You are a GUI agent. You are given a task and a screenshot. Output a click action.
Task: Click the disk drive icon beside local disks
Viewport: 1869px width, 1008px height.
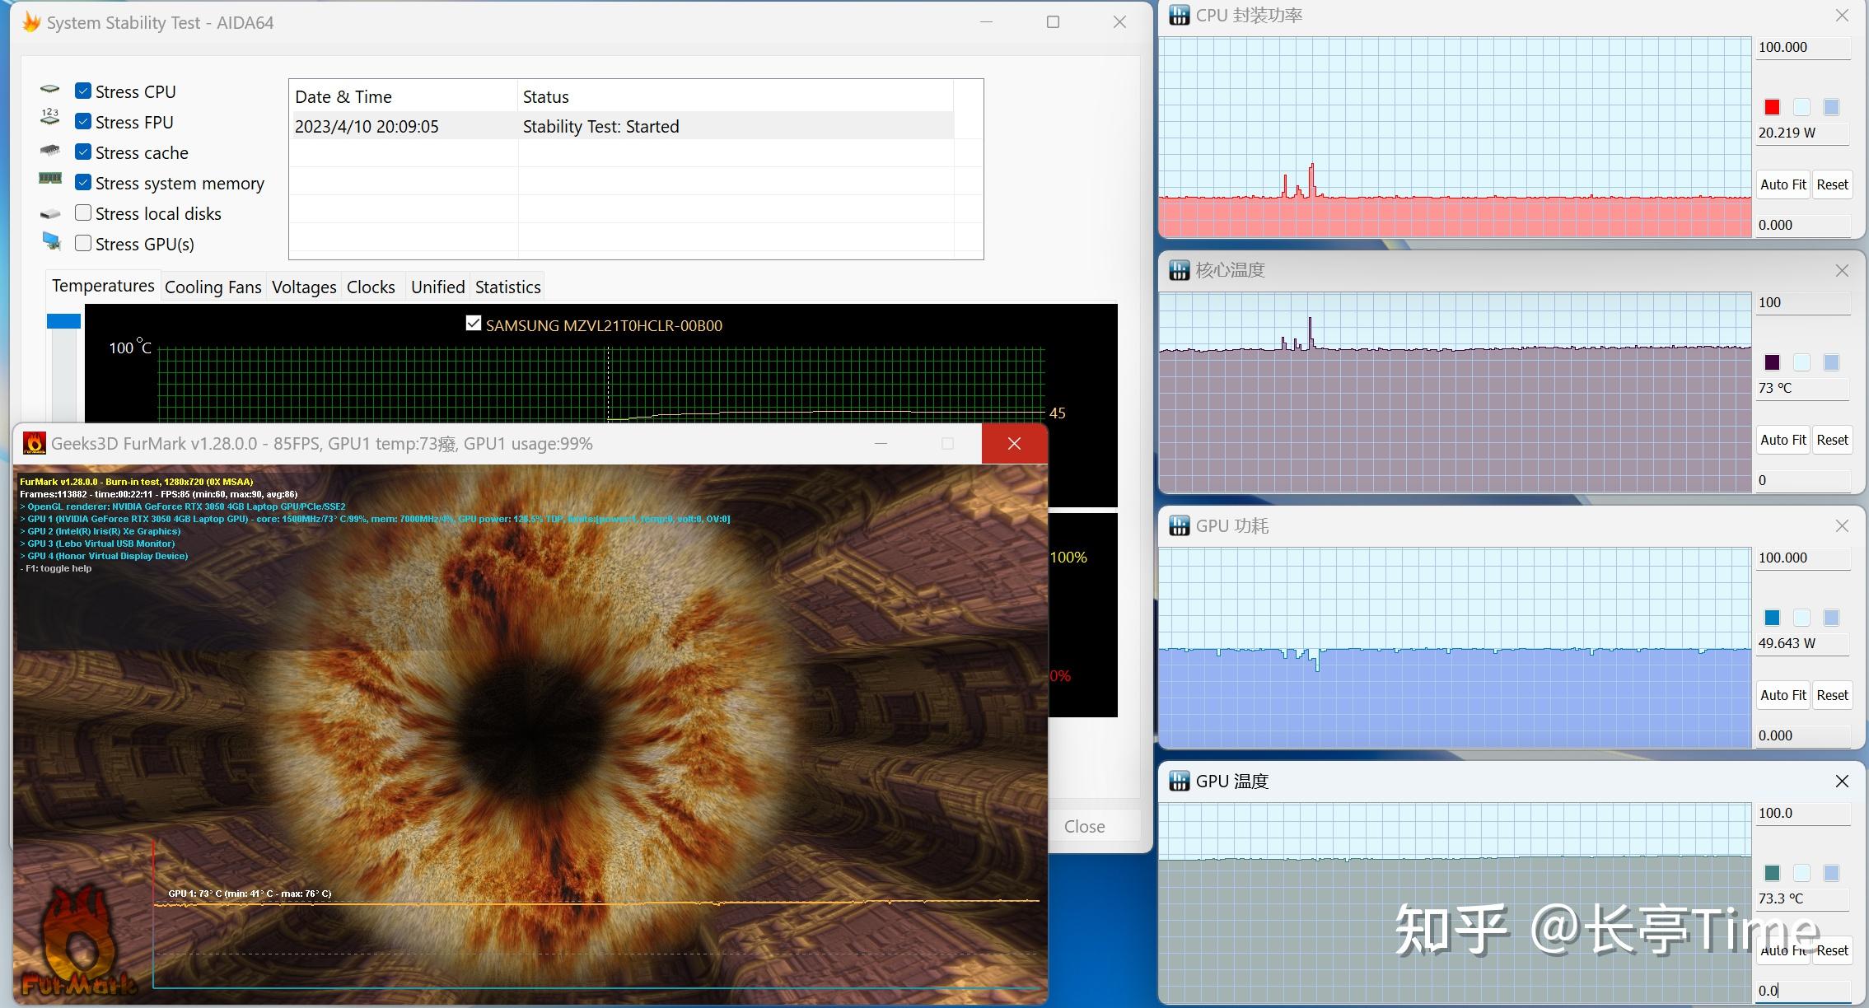click(50, 213)
